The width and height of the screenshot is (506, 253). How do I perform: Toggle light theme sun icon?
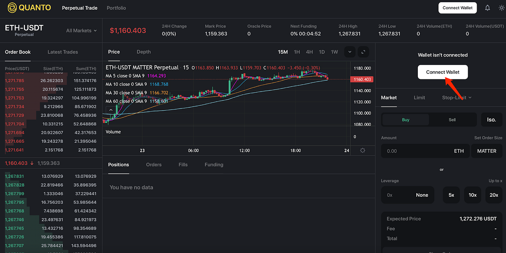tap(501, 8)
